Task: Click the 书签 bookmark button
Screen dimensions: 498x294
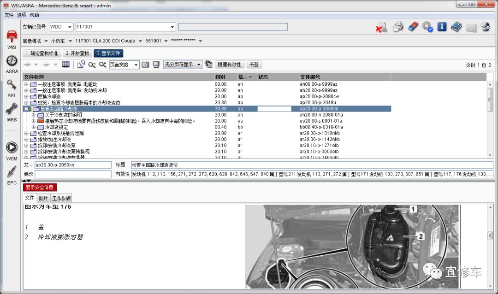Action: tap(254, 65)
